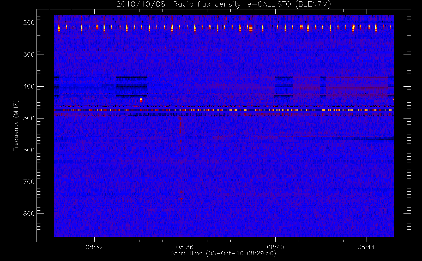422x261 pixels.
Task: Click the 800 frequency tick label
Action: 29,214
